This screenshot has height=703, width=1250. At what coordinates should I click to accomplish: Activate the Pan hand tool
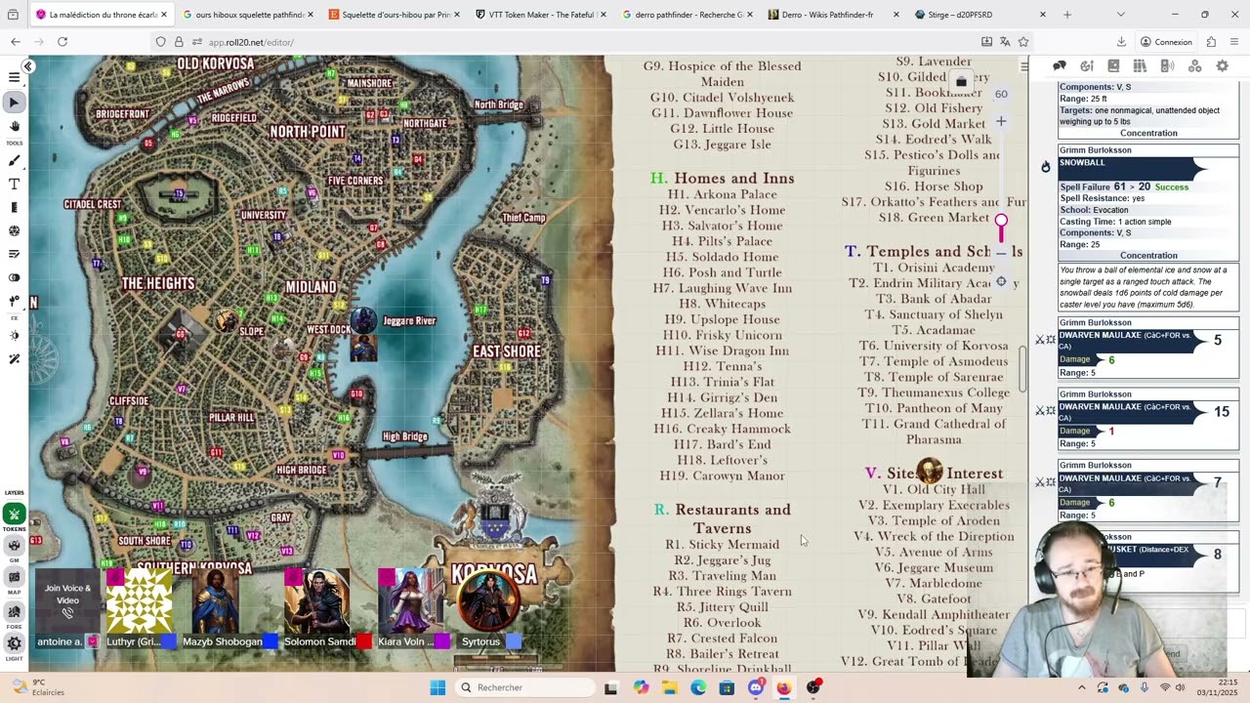click(14, 126)
